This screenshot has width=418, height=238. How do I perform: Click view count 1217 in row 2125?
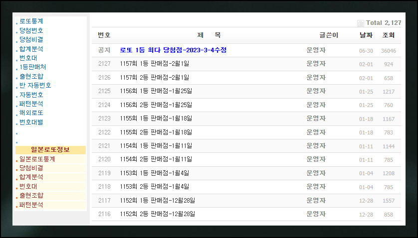[389, 92]
